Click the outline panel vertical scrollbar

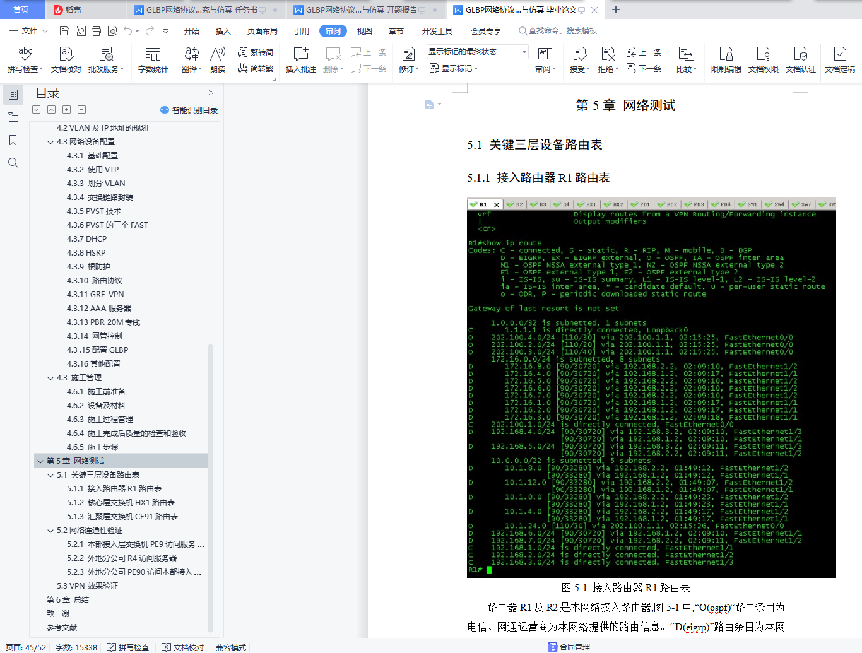tap(211, 488)
